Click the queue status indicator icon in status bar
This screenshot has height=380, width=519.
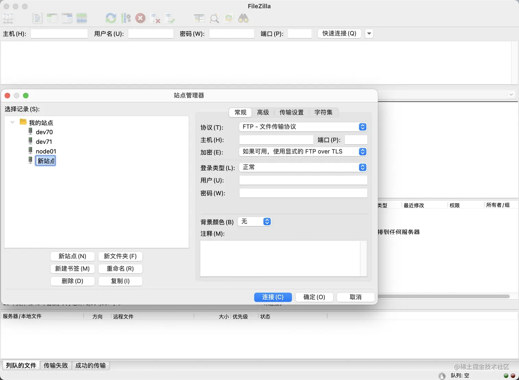(442, 376)
